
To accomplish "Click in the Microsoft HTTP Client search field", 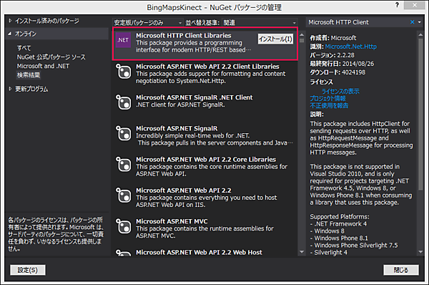I will 357,22.
